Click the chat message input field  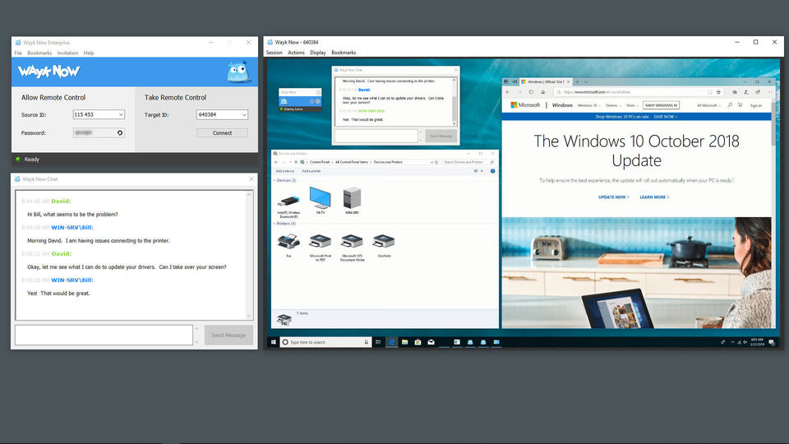tap(104, 335)
